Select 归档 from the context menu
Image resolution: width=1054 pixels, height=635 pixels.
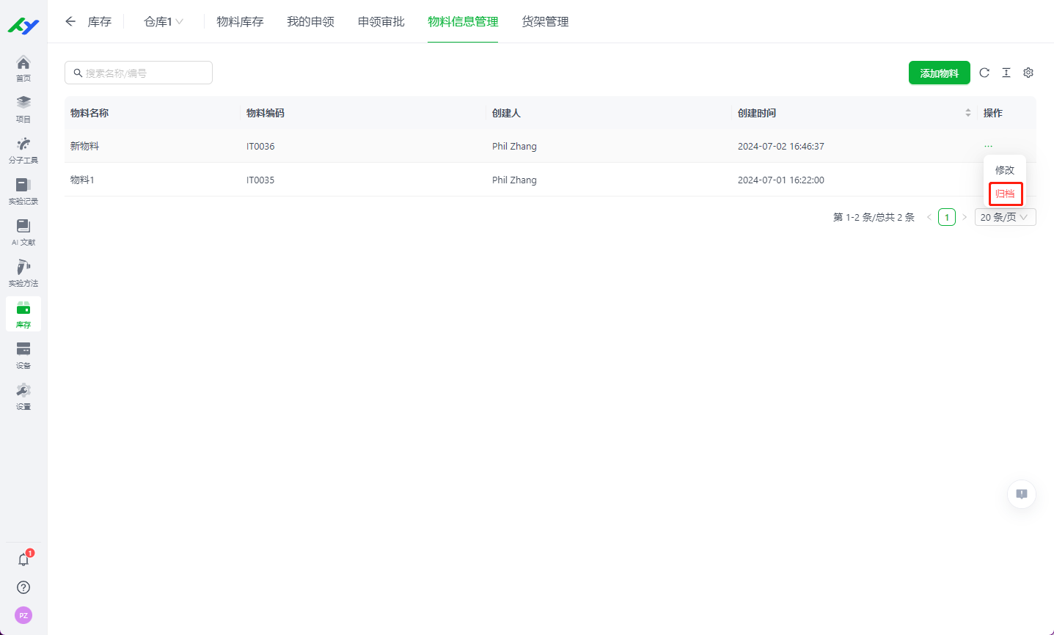(1005, 194)
